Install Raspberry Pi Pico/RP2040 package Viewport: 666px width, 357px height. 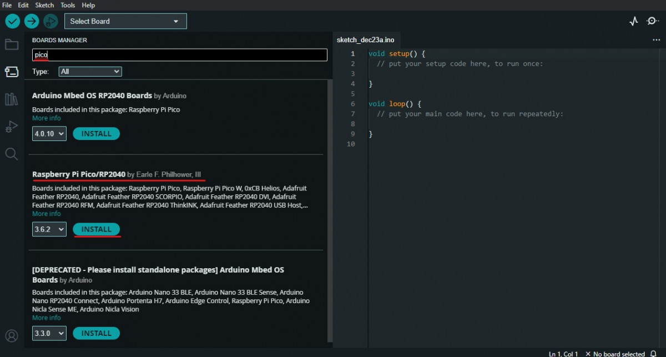[97, 229]
